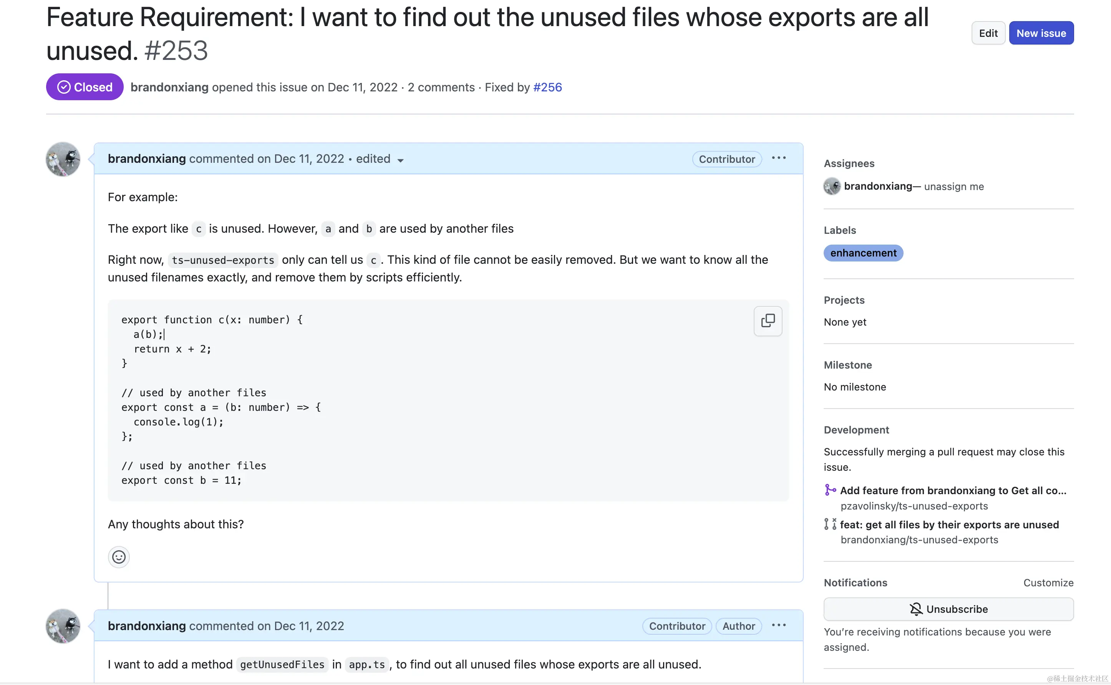Click unassign me link
Image resolution: width=1111 pixels, height=685 pixels.
point(954,187)
